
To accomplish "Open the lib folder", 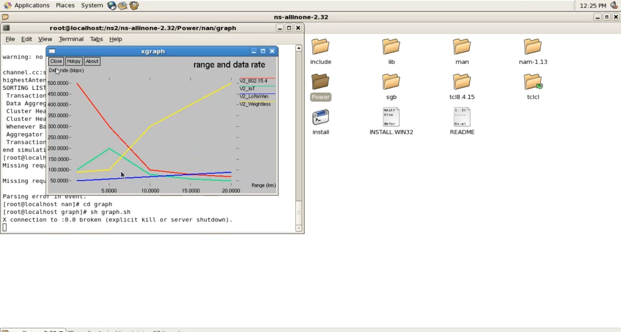I will tap(391, 47).
